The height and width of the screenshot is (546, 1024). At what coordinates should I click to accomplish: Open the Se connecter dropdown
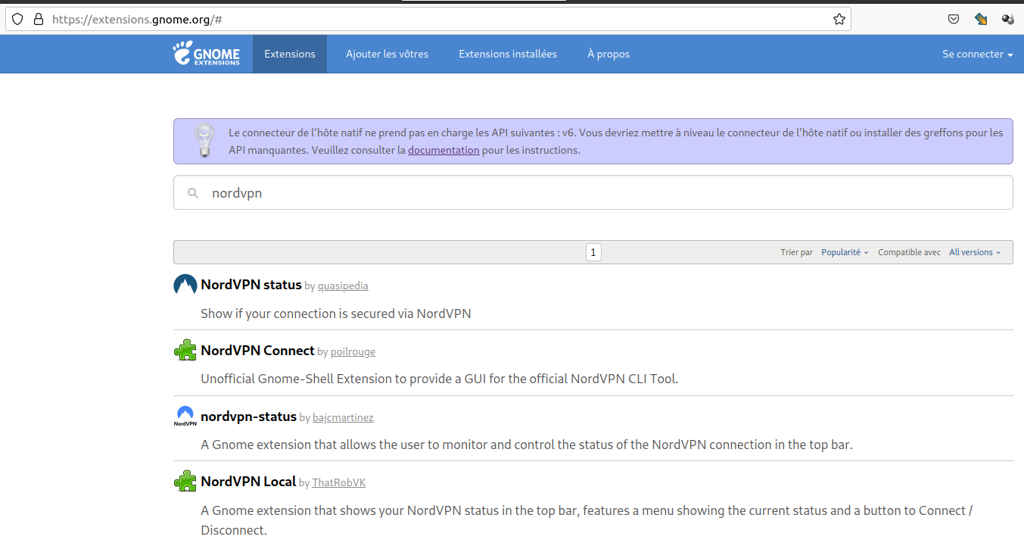(x=978, y=54)
